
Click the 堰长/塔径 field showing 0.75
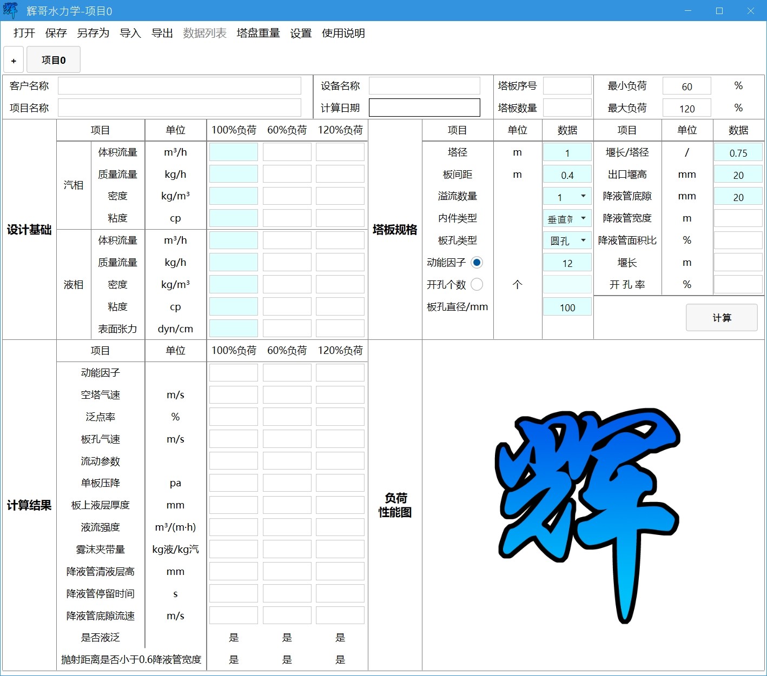point(738,152)
